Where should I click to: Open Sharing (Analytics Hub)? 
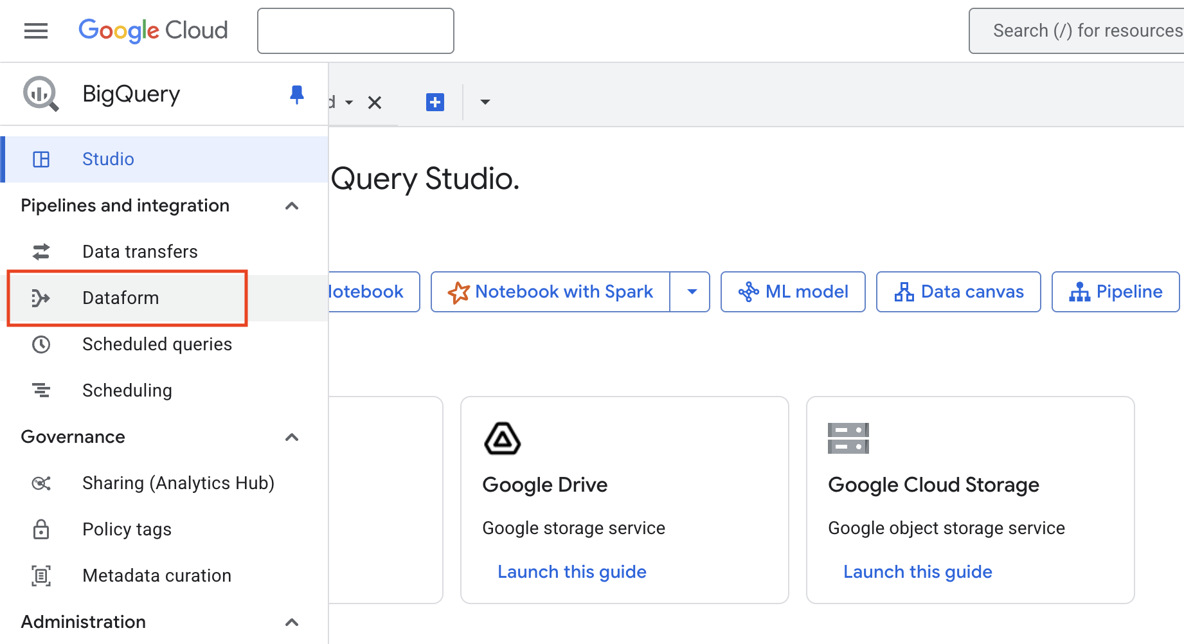tap(165, 483)
